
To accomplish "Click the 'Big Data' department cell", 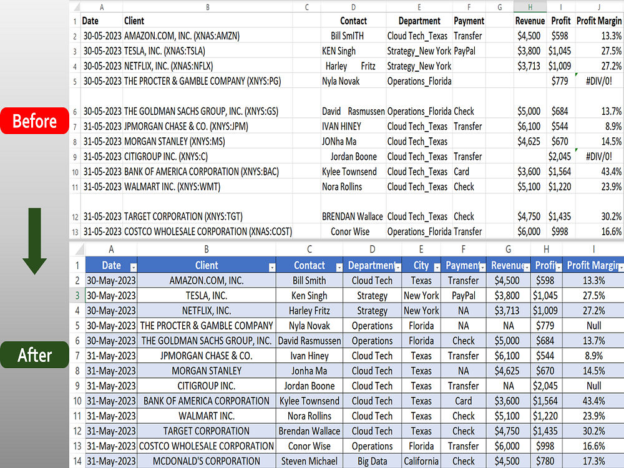I will 372,461.
